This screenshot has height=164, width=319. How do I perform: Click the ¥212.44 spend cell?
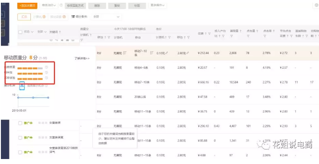(203, 53)
